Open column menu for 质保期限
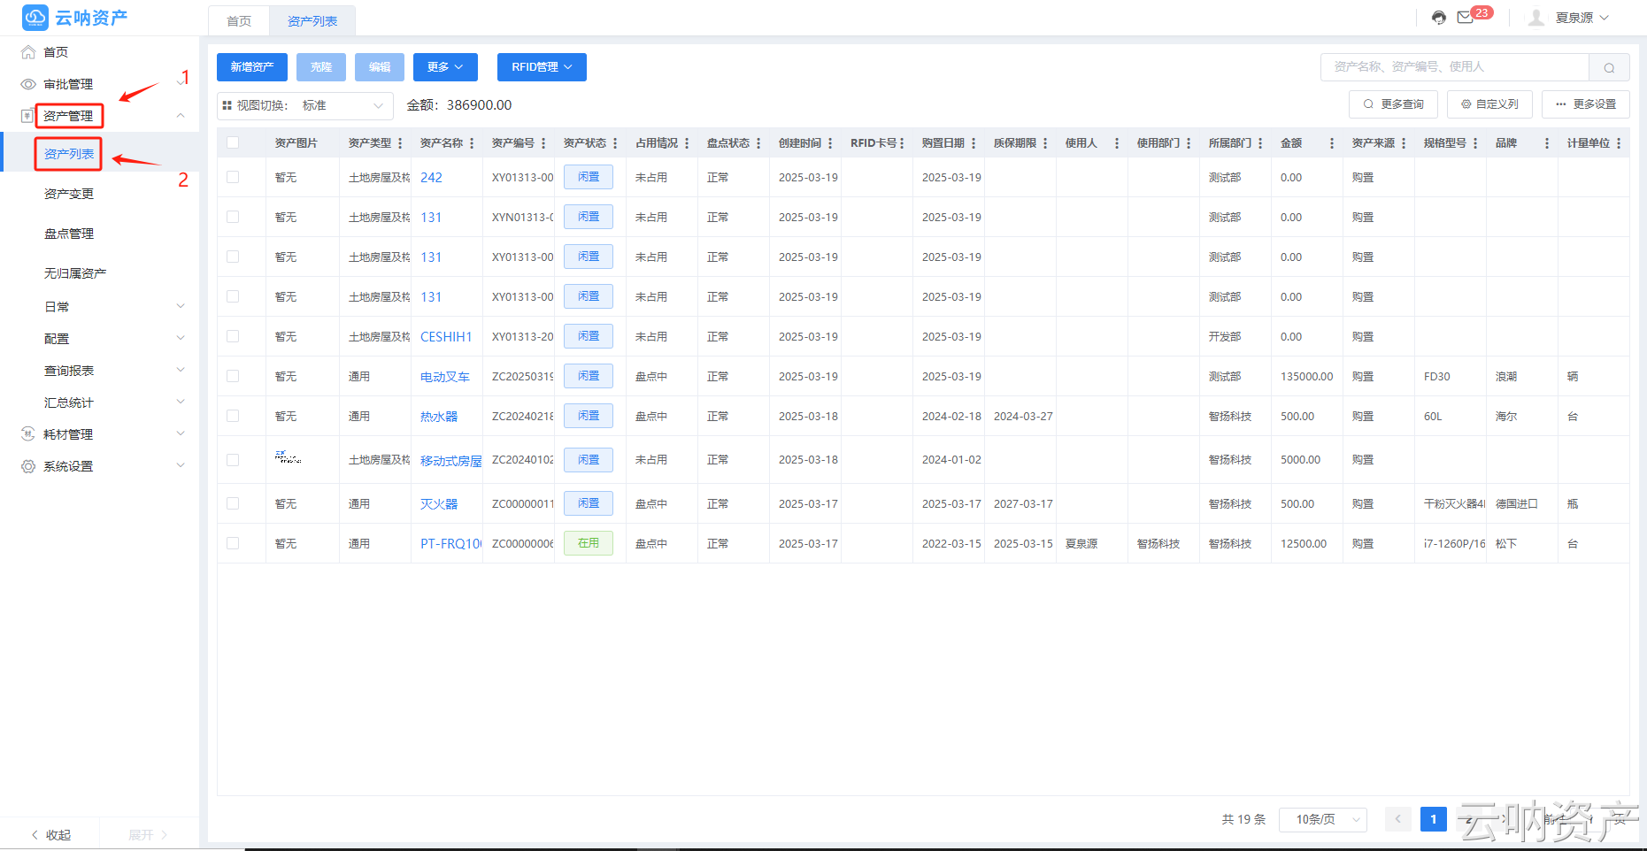The width and height of the screenshot is (1647, 851). tap(1045, 143)
